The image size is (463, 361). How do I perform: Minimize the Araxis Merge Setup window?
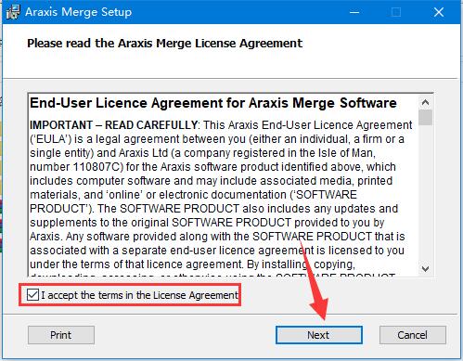tap(354, 12)
